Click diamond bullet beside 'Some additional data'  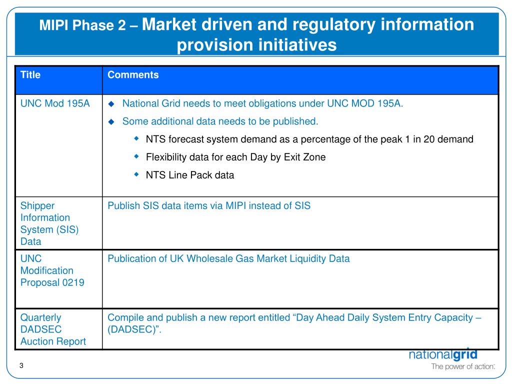pos(111,122)
